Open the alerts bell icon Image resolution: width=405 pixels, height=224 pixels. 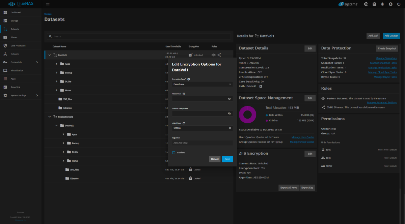point(382,4)
